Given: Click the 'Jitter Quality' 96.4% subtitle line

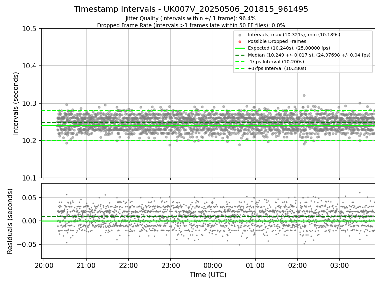Looking at the screenshot, I should [x=191, y=18].
